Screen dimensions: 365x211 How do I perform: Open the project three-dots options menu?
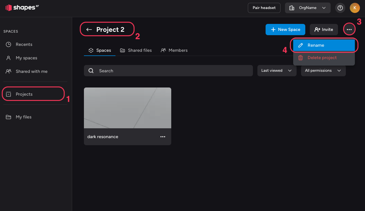(x=349, y=30)
